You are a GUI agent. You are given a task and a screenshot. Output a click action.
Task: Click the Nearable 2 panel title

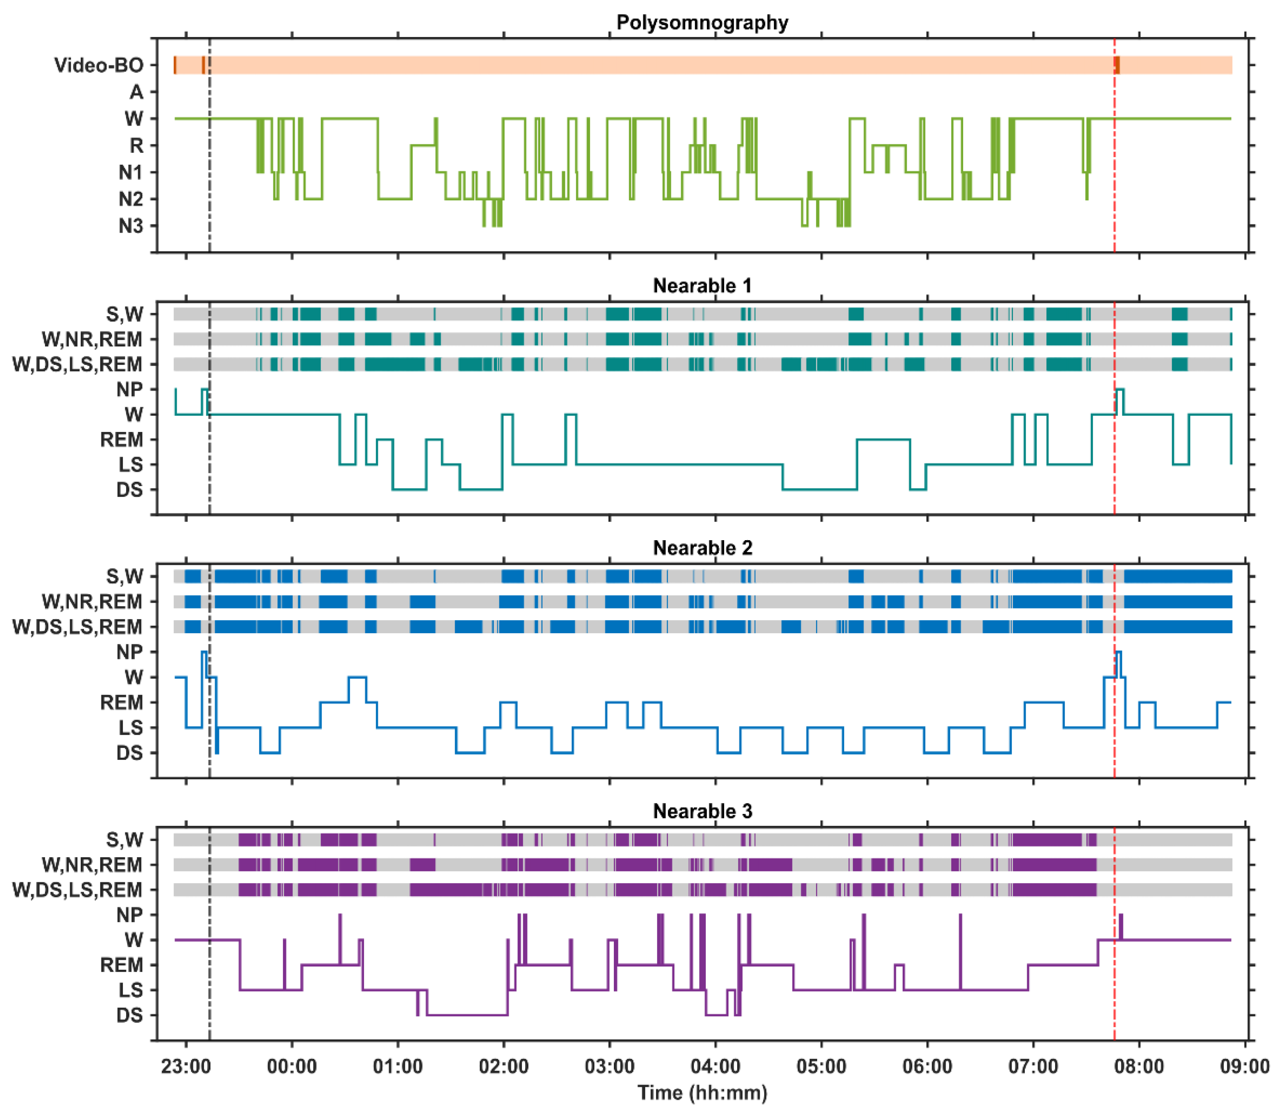702,548
